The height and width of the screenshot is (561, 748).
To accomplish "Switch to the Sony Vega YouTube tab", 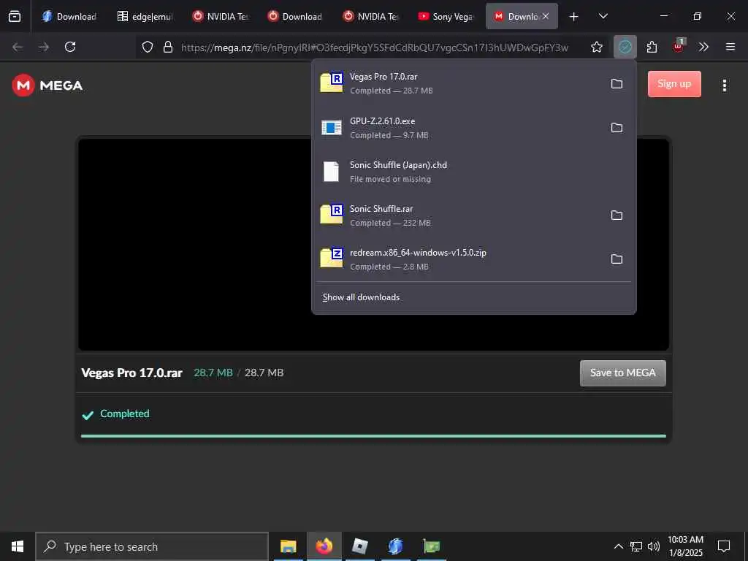I will pos(446,17).
